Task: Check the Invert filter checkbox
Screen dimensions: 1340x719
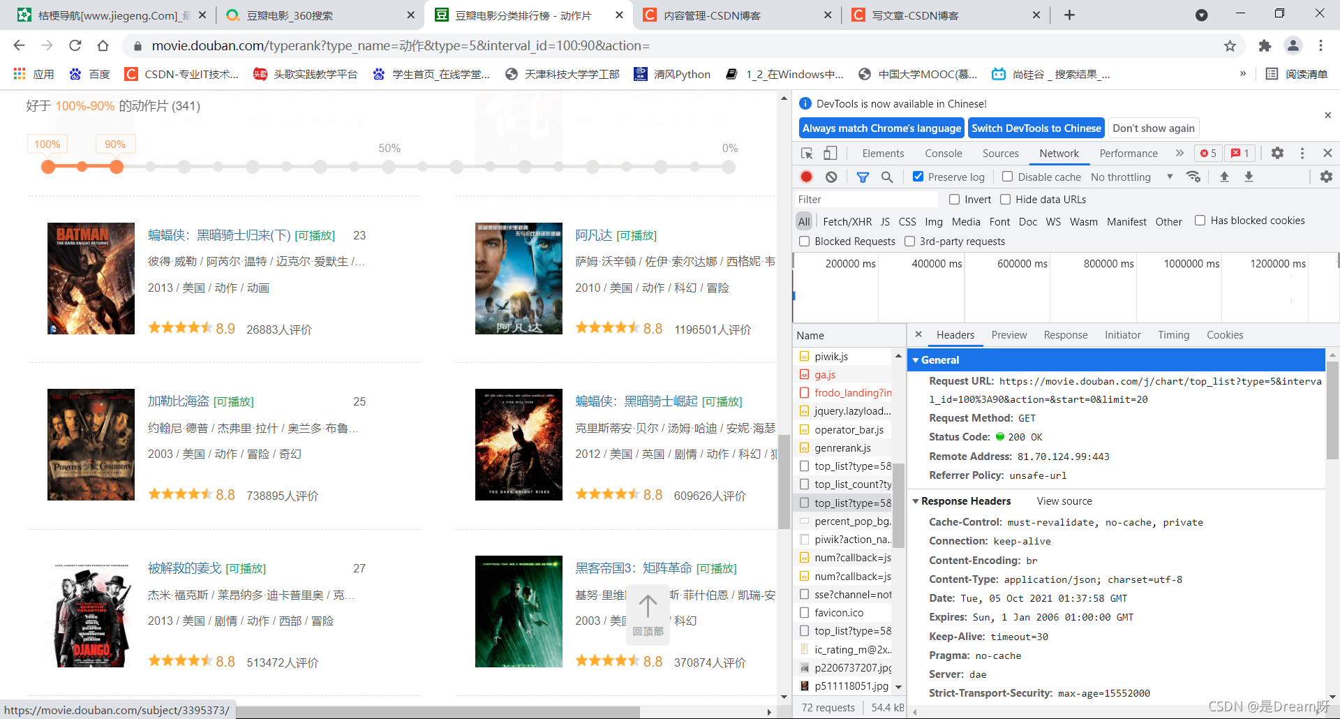Action: [954, 199]
